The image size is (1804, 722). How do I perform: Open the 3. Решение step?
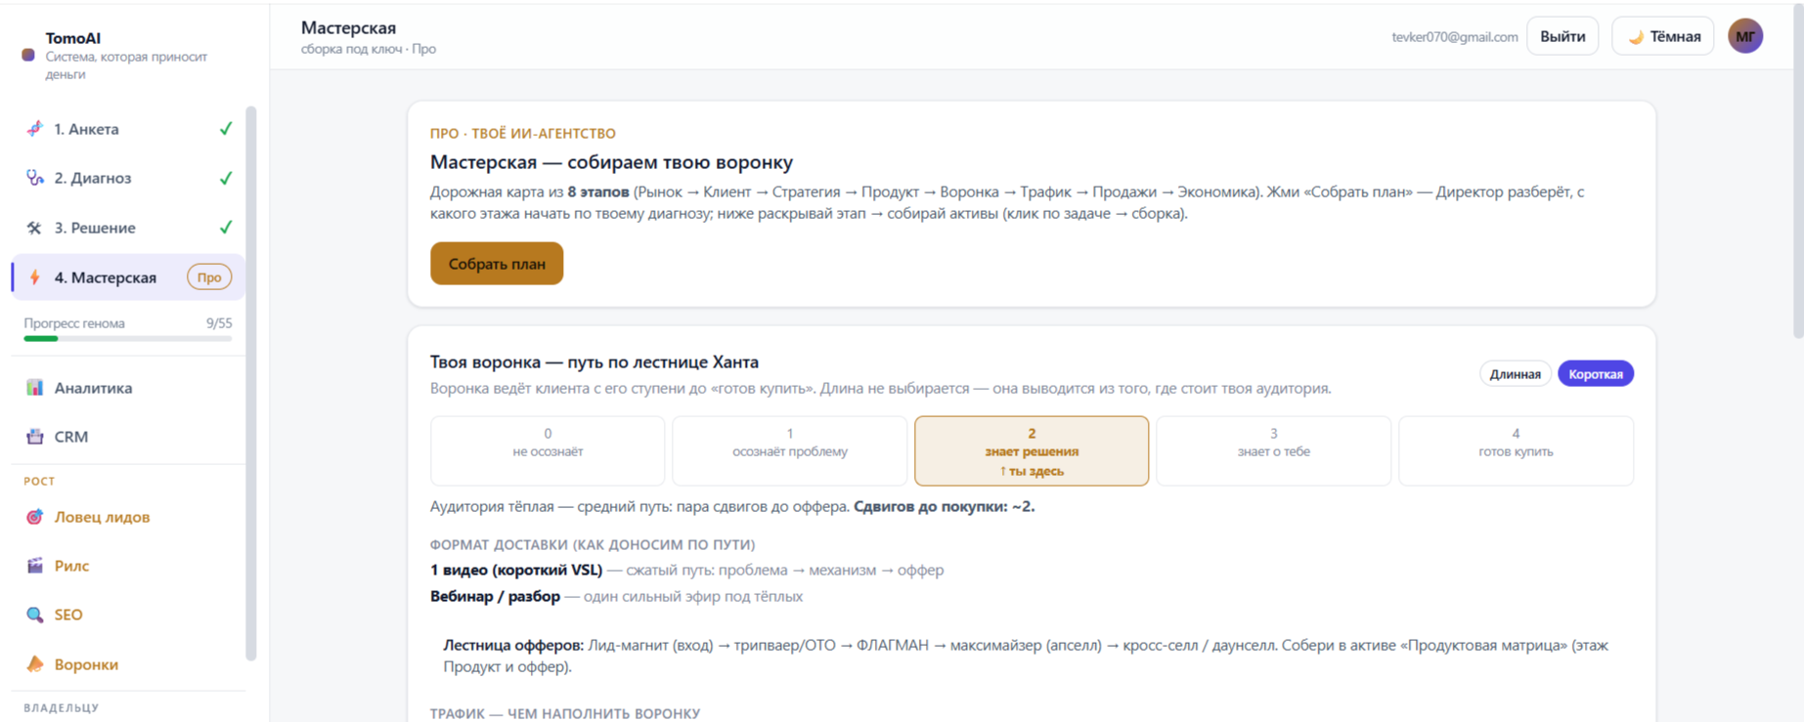pyautogui.click(x=128, y=228)
